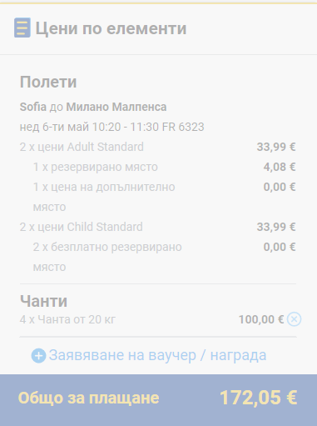Image resolution: width=317 pixels, height=426 pixels.
Task: Click 2 x безплатно резервирано място line
Action: [x=107, y=257]
